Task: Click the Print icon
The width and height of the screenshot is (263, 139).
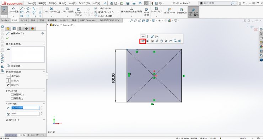Action: [x=134, y=3]
